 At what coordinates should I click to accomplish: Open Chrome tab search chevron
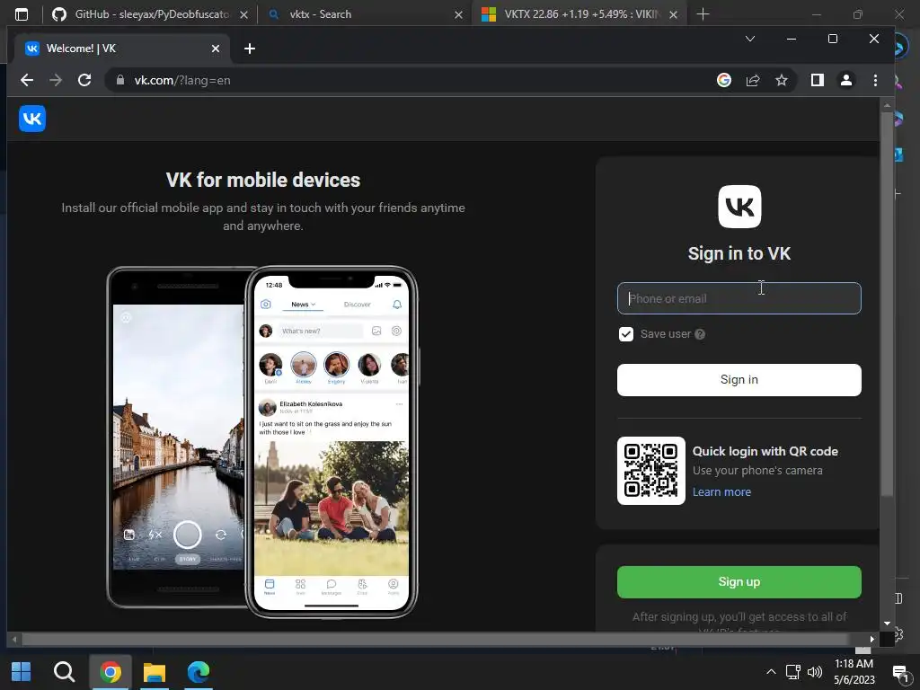(x=750, y=39)
